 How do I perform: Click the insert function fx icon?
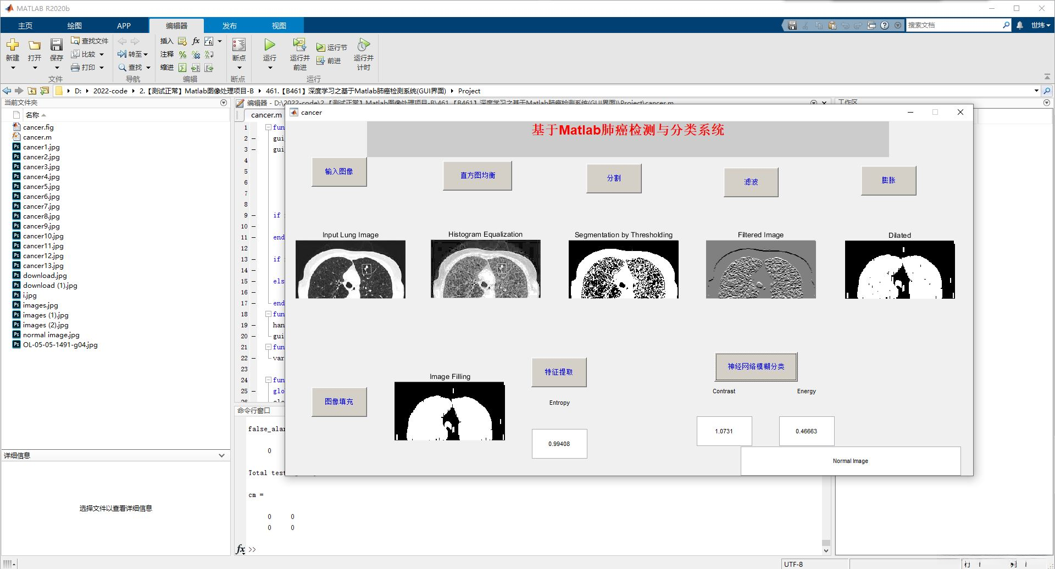[196, 41]
